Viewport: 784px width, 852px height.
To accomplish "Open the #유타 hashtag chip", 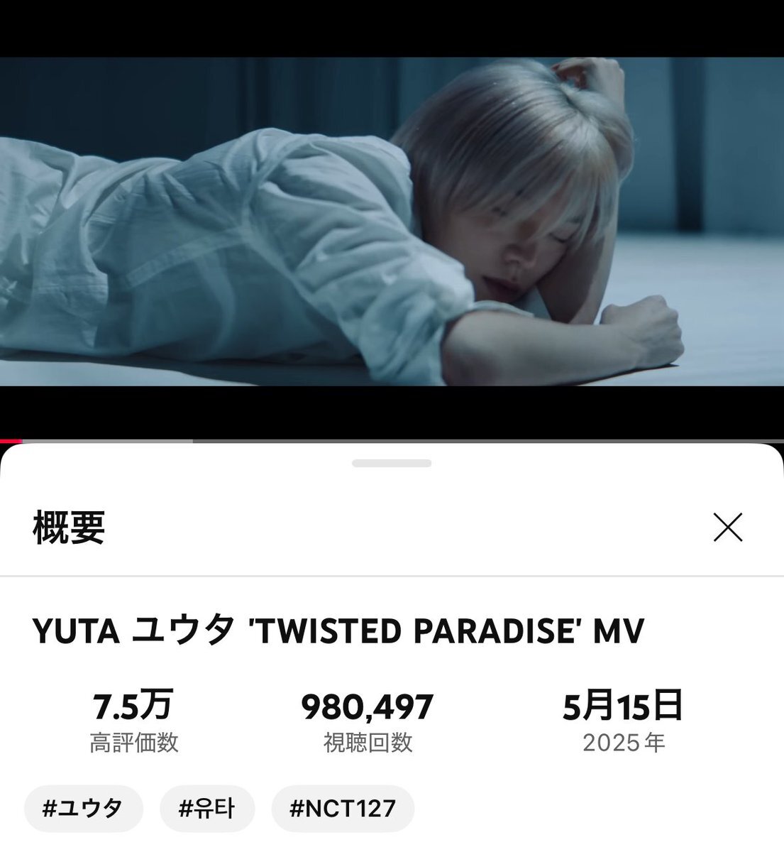I will [207, 808].
